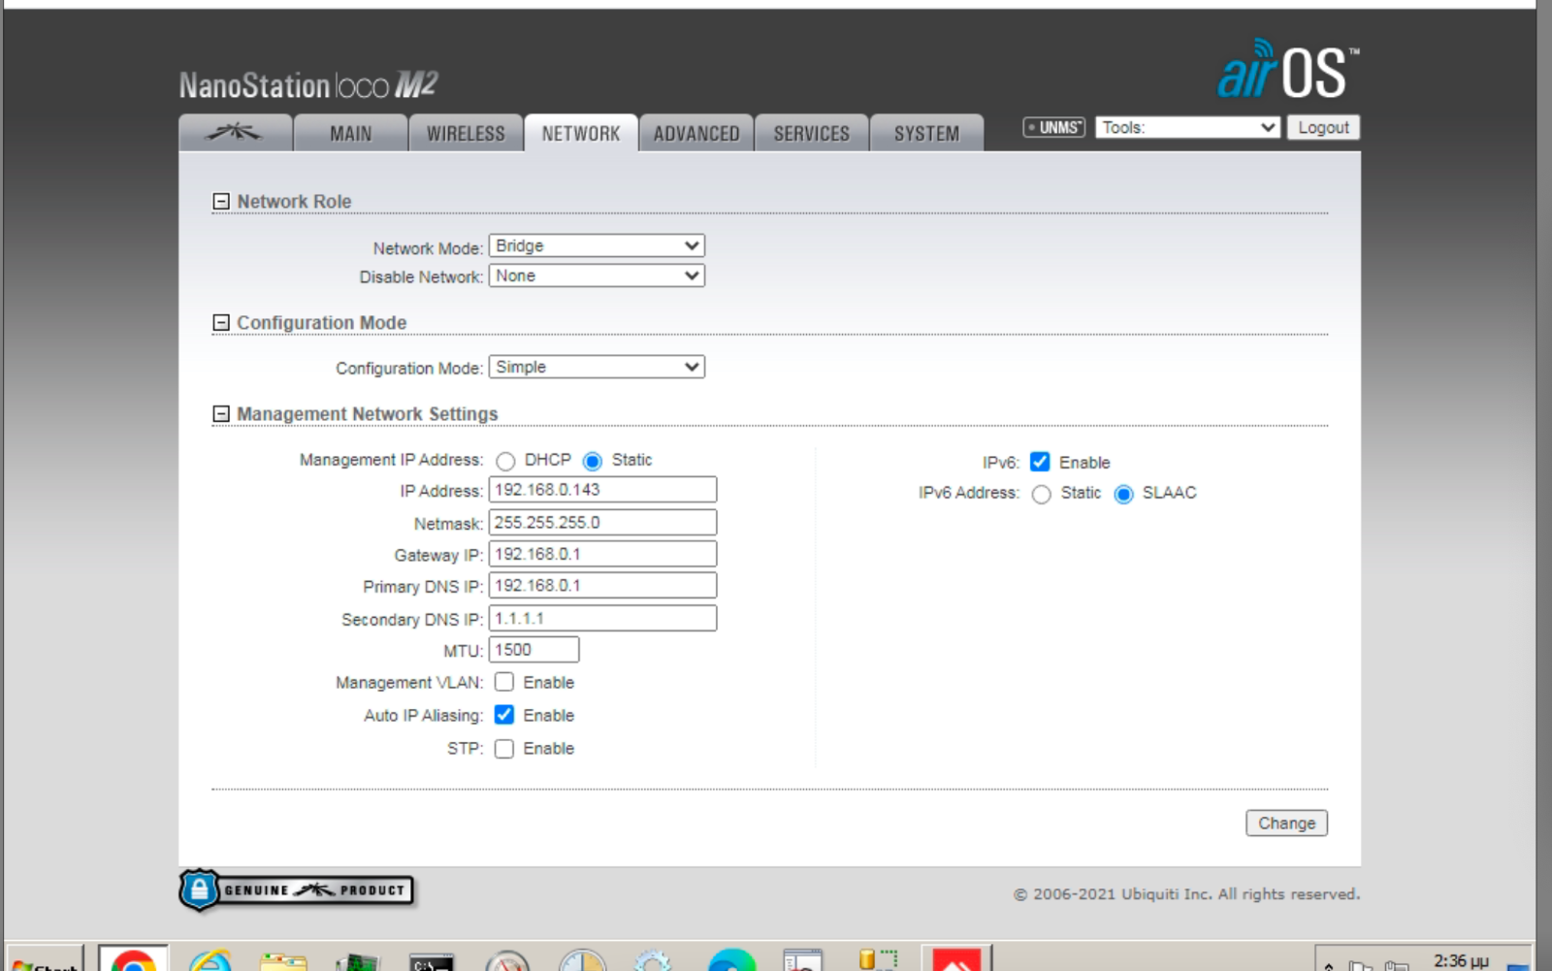Open the File Explorer taskbar icon
The height and width of the screenshot is (971, 1552).
283,961
